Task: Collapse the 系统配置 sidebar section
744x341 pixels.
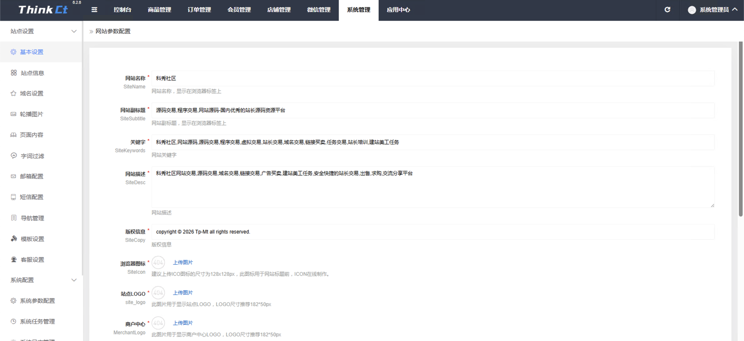Action: point(74,280)
